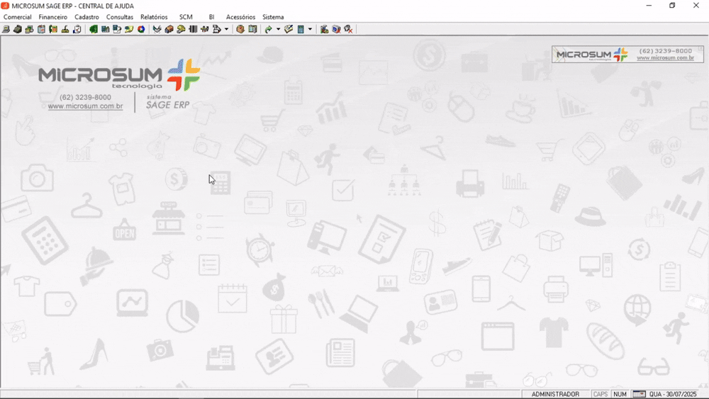Image resolution: width=709 pixels, height=399 pixels.
Task: Open the Comercial menu
Action: point(18,17)
